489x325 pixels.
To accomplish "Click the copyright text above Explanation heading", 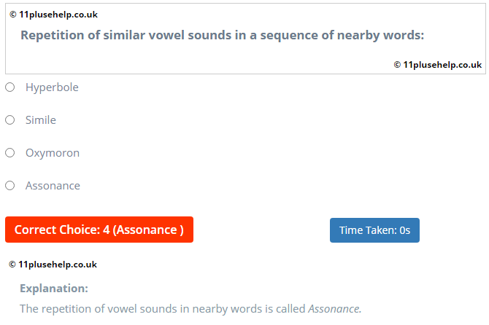I will (x=53, y=265).
